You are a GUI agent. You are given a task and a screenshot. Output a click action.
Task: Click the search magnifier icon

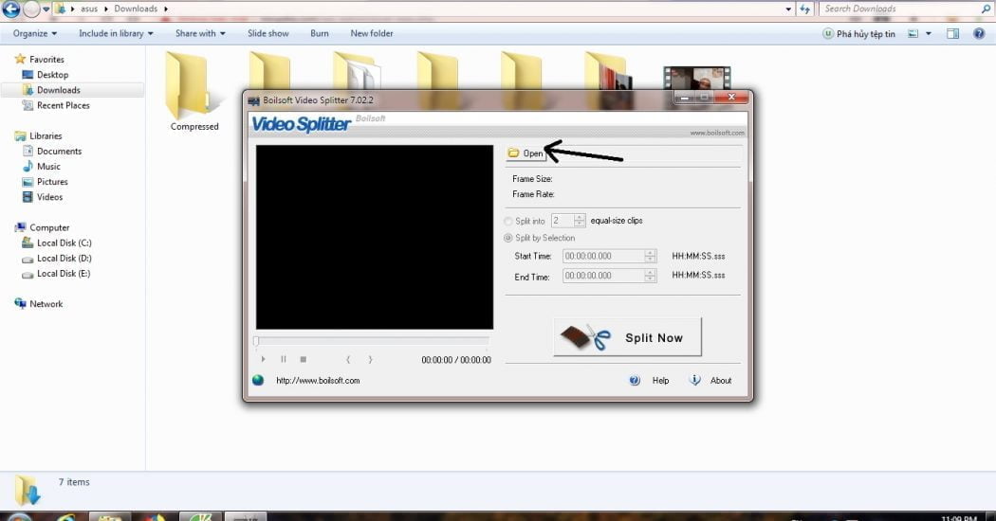coord(986,9)
